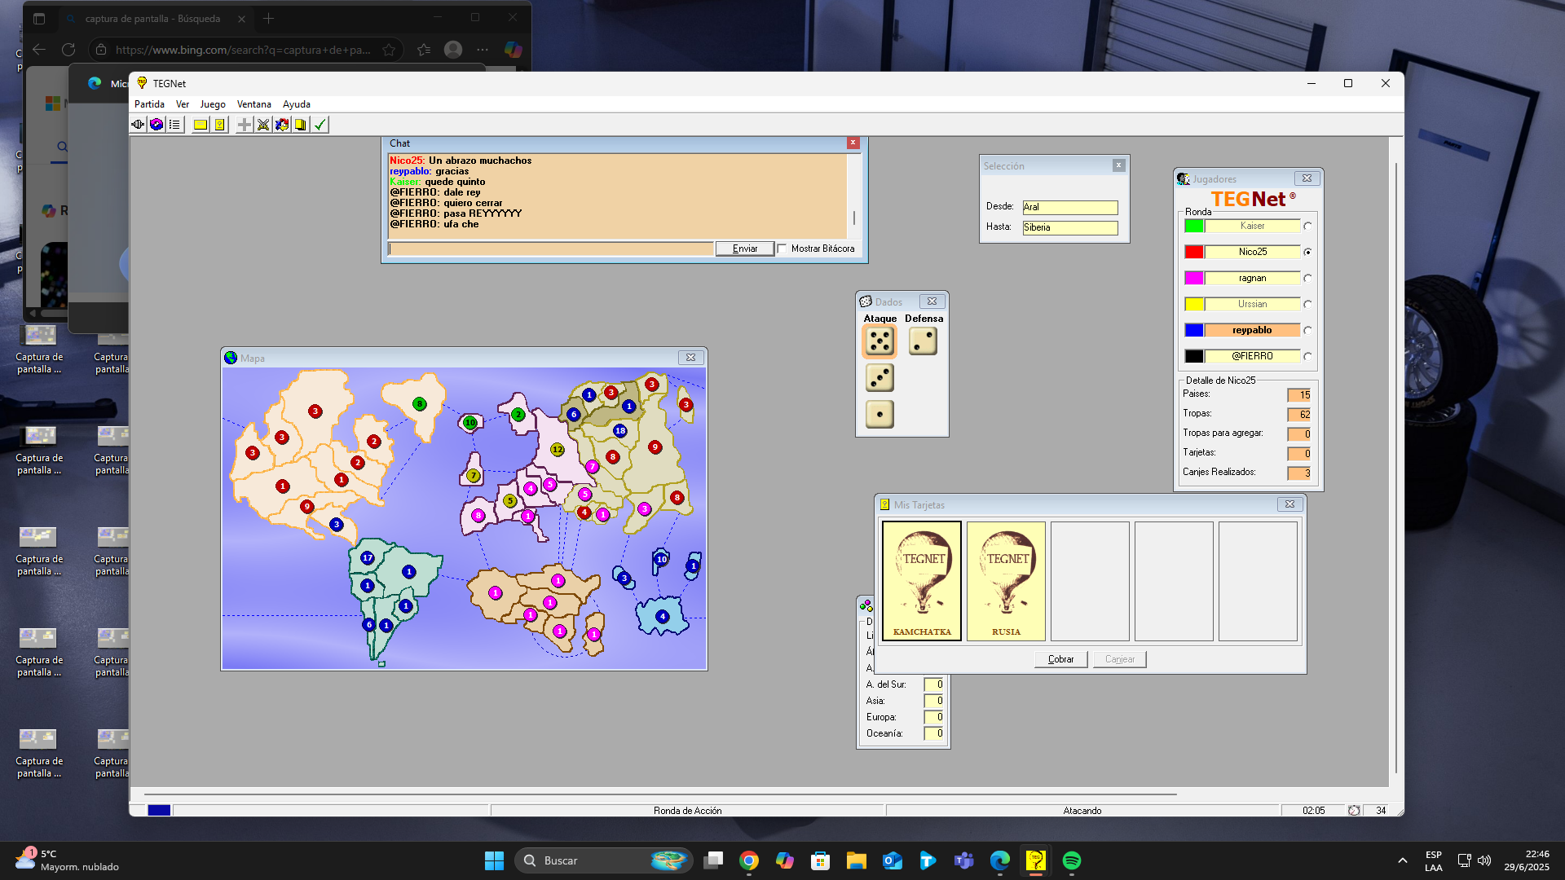Screen dimensions: 1565x880
Task: Select the RUSIA card
Action: [x=1006, y=581]
